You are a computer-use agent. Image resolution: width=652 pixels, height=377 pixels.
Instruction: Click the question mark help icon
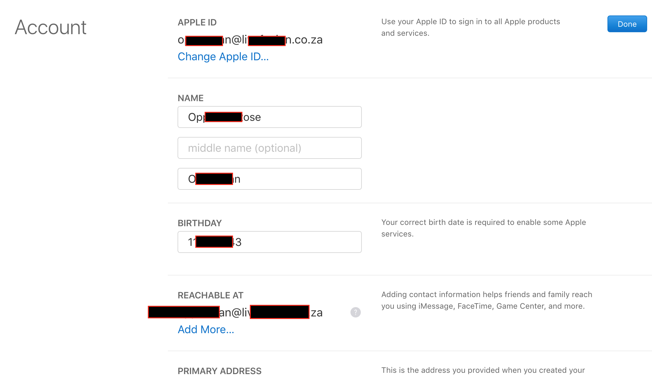click(355, 312)
